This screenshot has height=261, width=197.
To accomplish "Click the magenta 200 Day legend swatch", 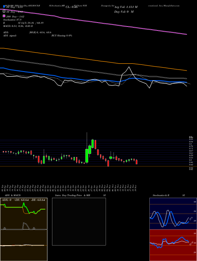I will 4,16.
